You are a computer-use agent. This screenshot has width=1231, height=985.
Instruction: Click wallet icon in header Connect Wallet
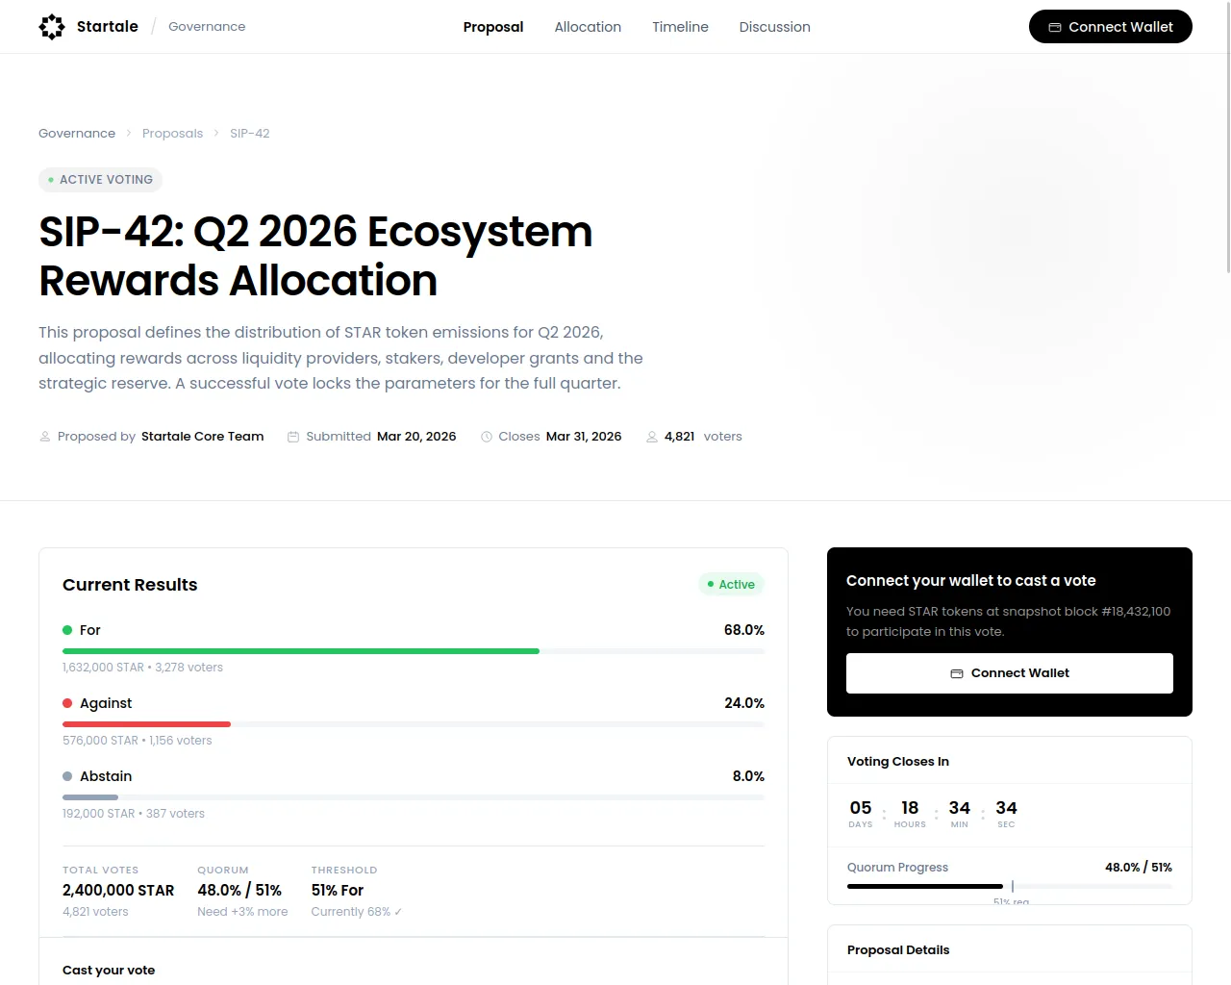tap(1055, 28)
